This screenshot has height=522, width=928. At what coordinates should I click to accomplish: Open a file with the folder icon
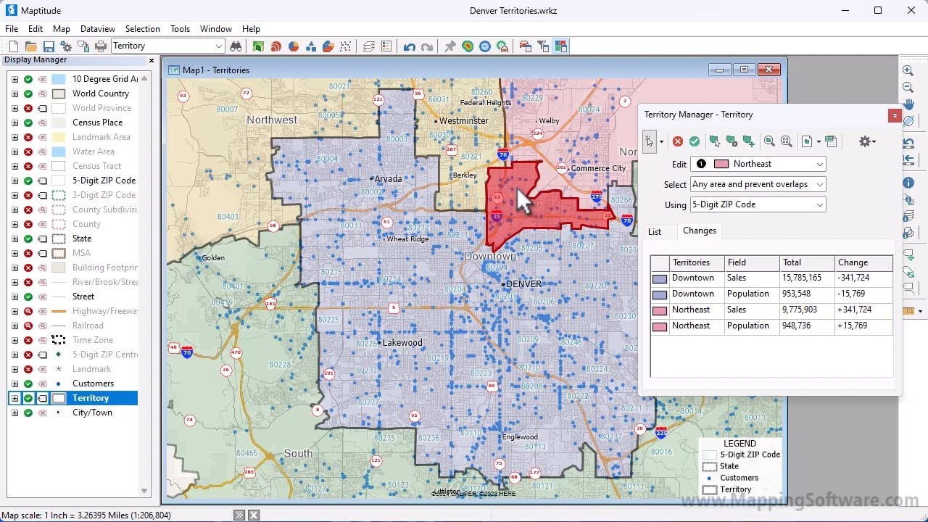30,46
